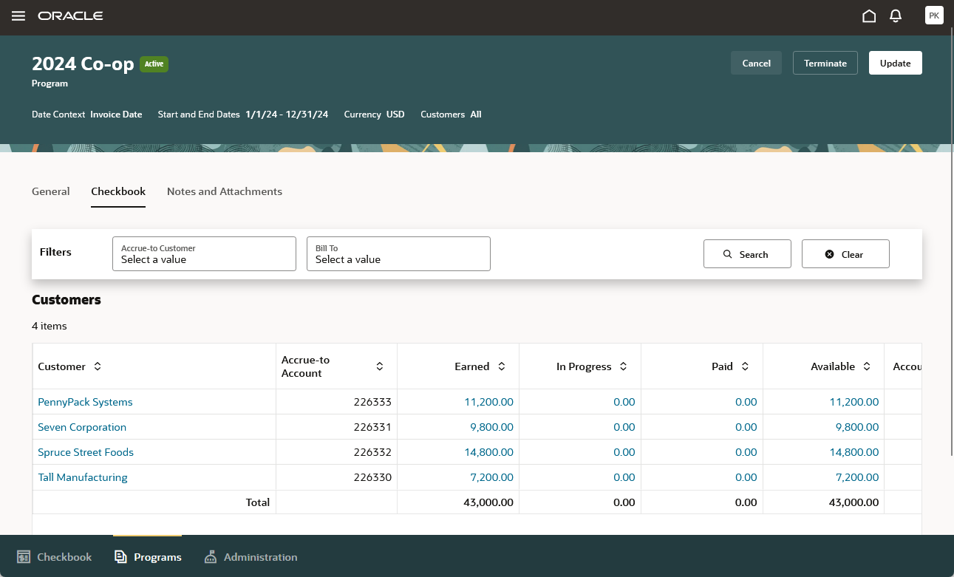Open Administration from the bottom navigation

pos(210,556)
